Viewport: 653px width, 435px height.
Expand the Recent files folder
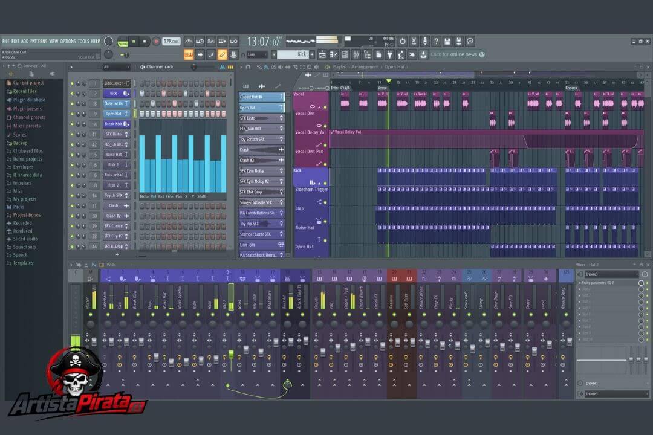click(x=22, y=91)
